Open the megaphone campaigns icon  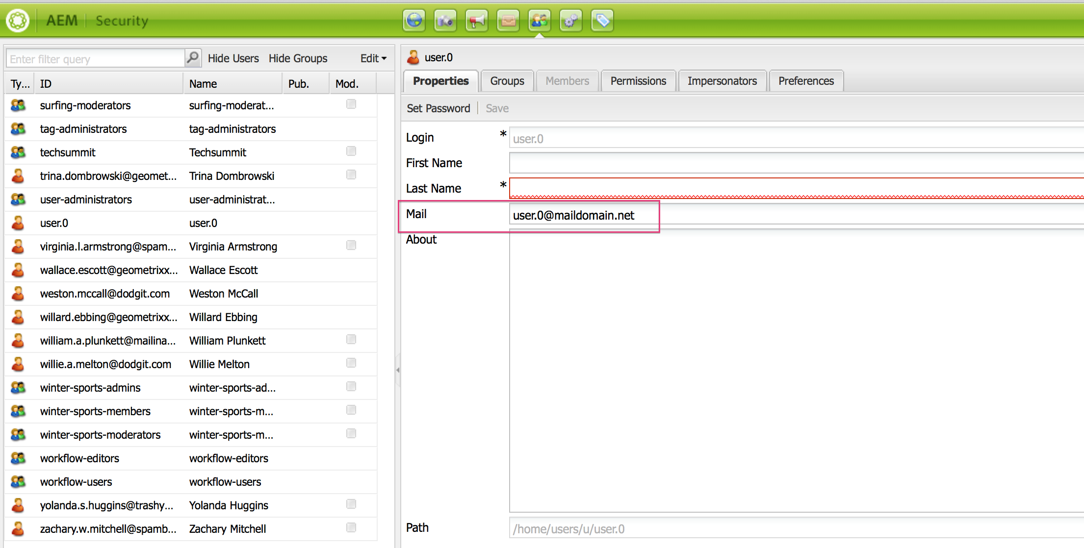[477, 21]
